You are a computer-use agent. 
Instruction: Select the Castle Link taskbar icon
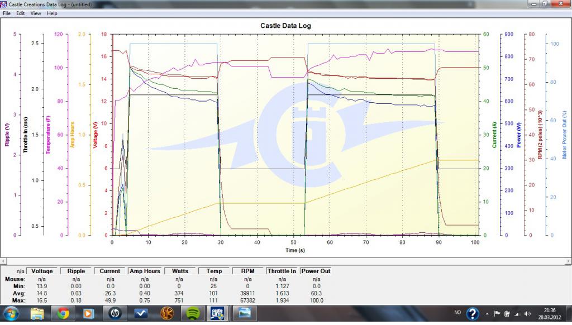click(218, 313)
